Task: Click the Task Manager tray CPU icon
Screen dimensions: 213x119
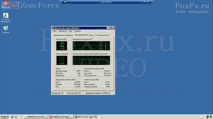Action: tap(211, 117)
